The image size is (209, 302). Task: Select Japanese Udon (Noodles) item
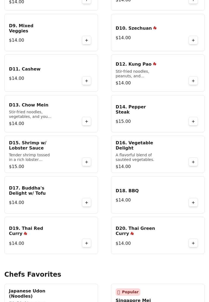[x=27, y=294]
